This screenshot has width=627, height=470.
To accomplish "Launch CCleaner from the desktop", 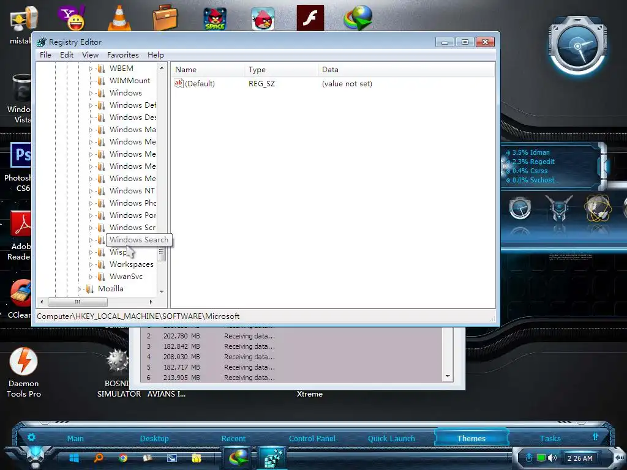I will click(x=21, y=293).
